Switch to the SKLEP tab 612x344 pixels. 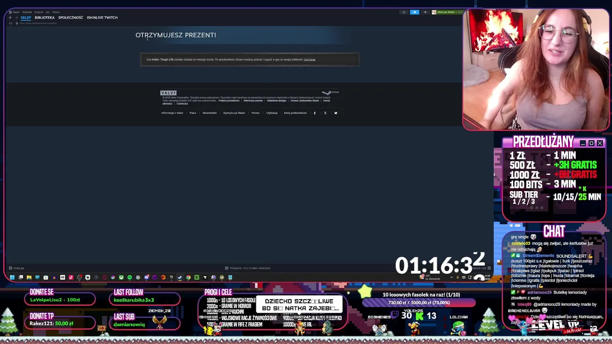pyautogui.click(x=26, y=18)
